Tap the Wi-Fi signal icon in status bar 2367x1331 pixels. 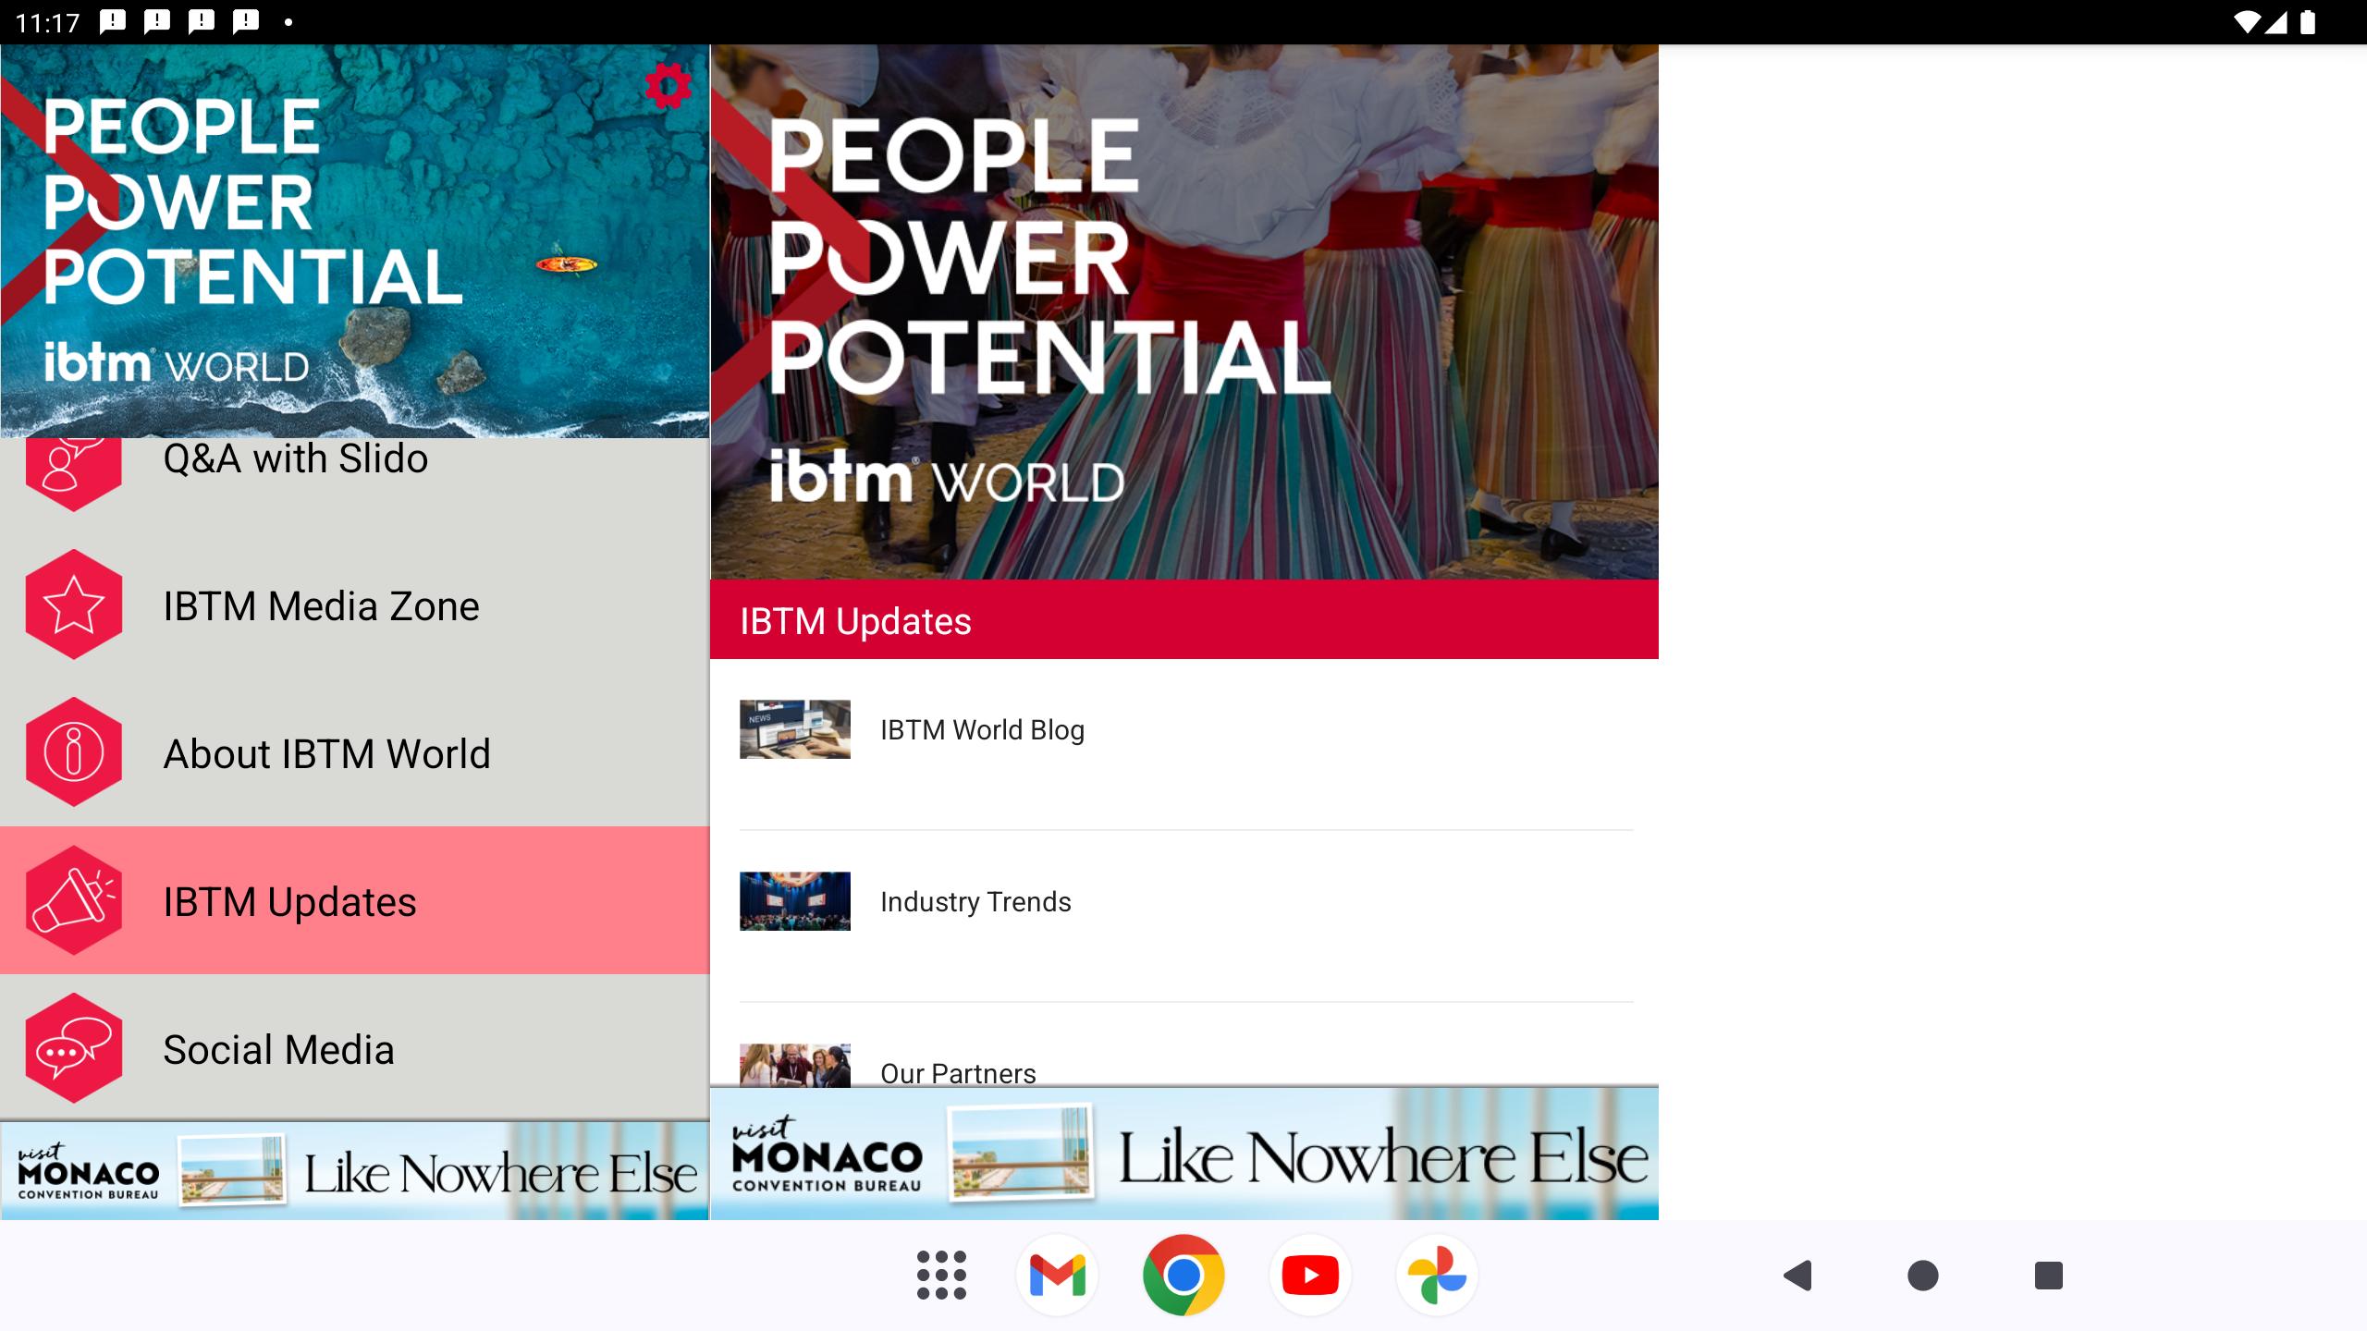2246,22
